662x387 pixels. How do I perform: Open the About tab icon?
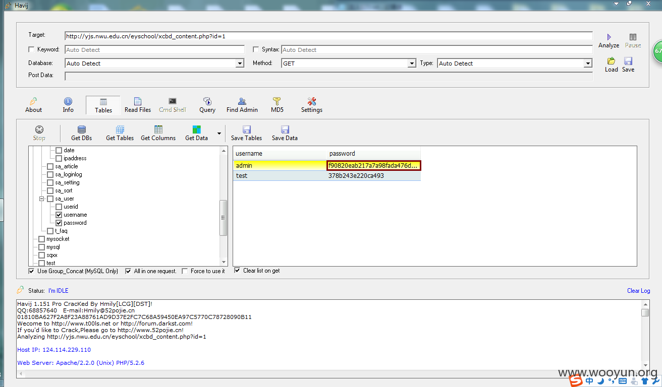[x=34, y=101]
